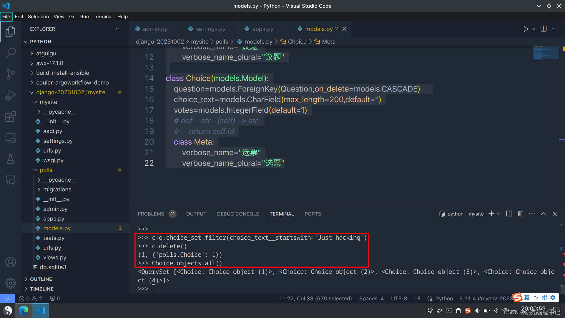The width and height of the screenshot is (565, 318).
Task: Open Explorer Views and More Actions
Action: (119, 29)
